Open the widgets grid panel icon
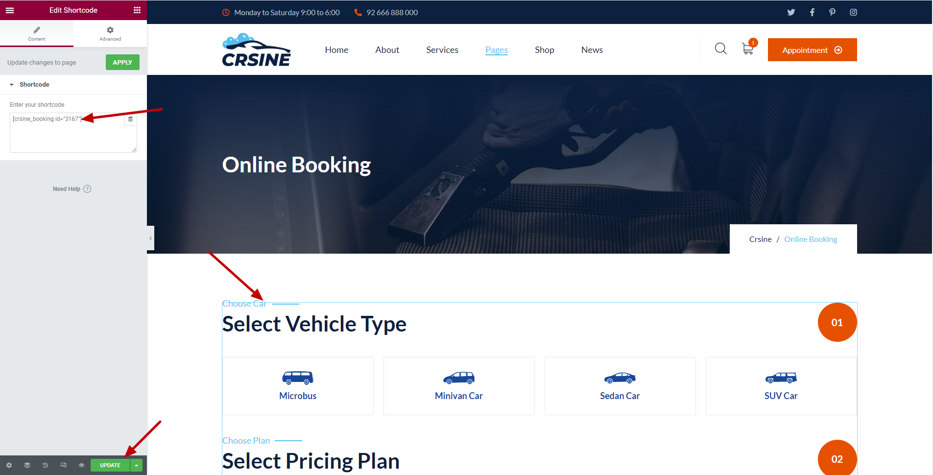The height and width of the screenshot is (475, 933). tap(137, 10)
